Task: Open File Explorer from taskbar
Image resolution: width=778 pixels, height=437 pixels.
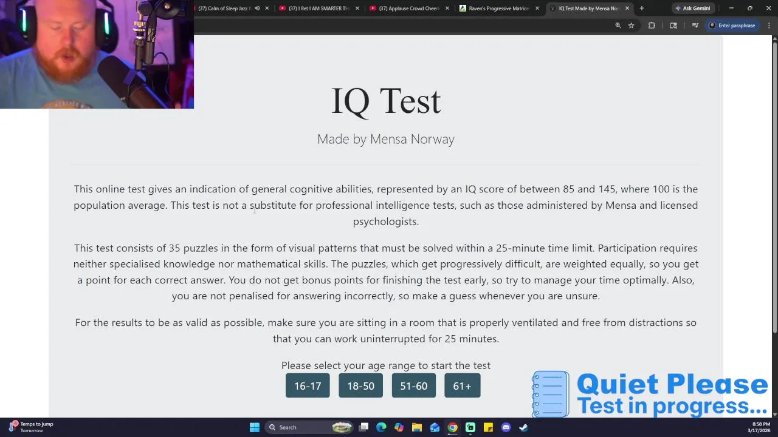Action: (x=417, y=427)
